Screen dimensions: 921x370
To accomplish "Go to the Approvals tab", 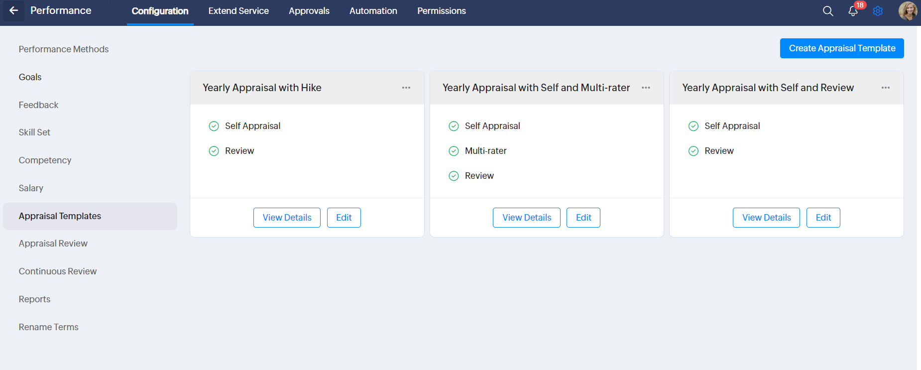I will tap(309, 11).
